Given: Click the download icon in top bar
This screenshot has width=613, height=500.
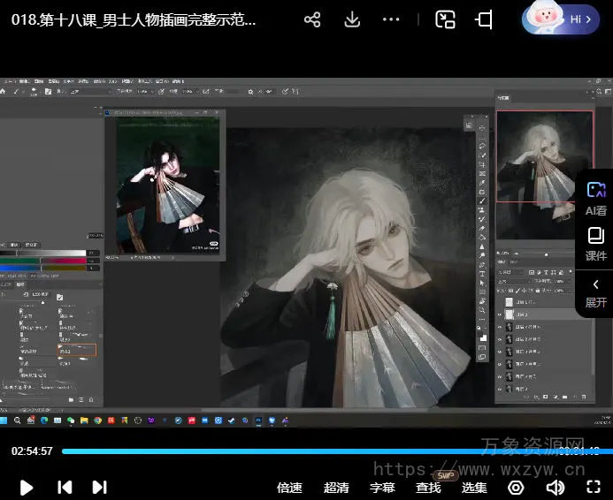Looking at the screenshot, I should coord(352,19).
